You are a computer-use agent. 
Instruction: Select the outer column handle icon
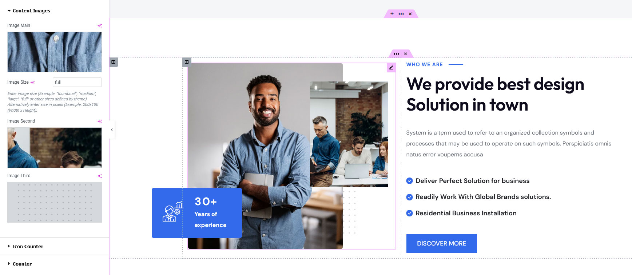pos(114,62)
